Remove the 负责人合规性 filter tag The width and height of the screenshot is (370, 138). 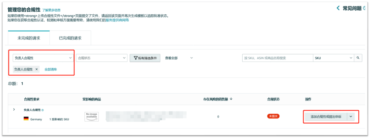[37, 69]
